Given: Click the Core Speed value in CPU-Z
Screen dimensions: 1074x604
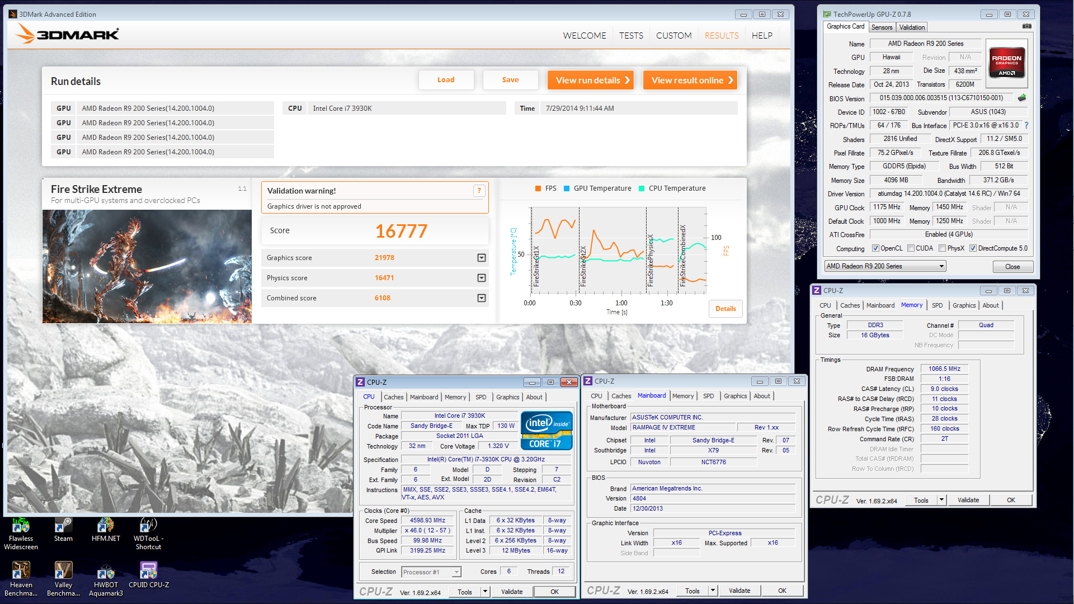Looking at the screenshot, I should [428, 520].
